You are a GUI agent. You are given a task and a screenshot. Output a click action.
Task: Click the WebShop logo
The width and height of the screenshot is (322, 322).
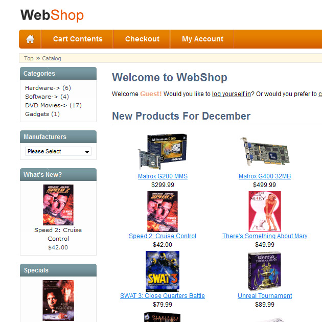click(x=52, y=15)
